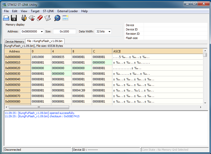The image size is (211, 154).
Task: Select row address 0x00000070
Action: point(18,96)
